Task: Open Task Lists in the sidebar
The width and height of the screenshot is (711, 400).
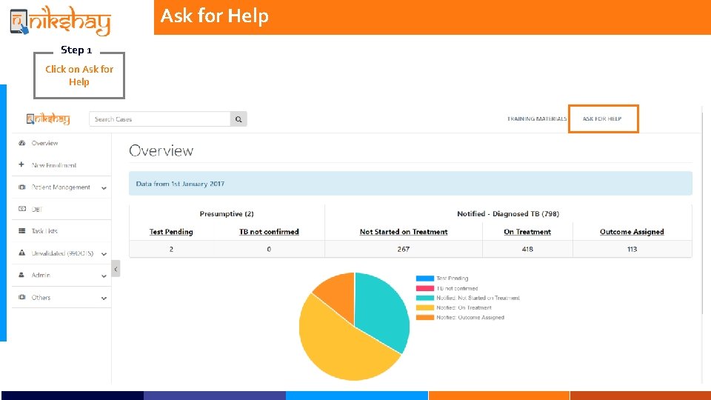Action: [44, 231]
